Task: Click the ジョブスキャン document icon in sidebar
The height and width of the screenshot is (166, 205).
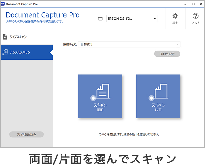Action: point(5,37)
